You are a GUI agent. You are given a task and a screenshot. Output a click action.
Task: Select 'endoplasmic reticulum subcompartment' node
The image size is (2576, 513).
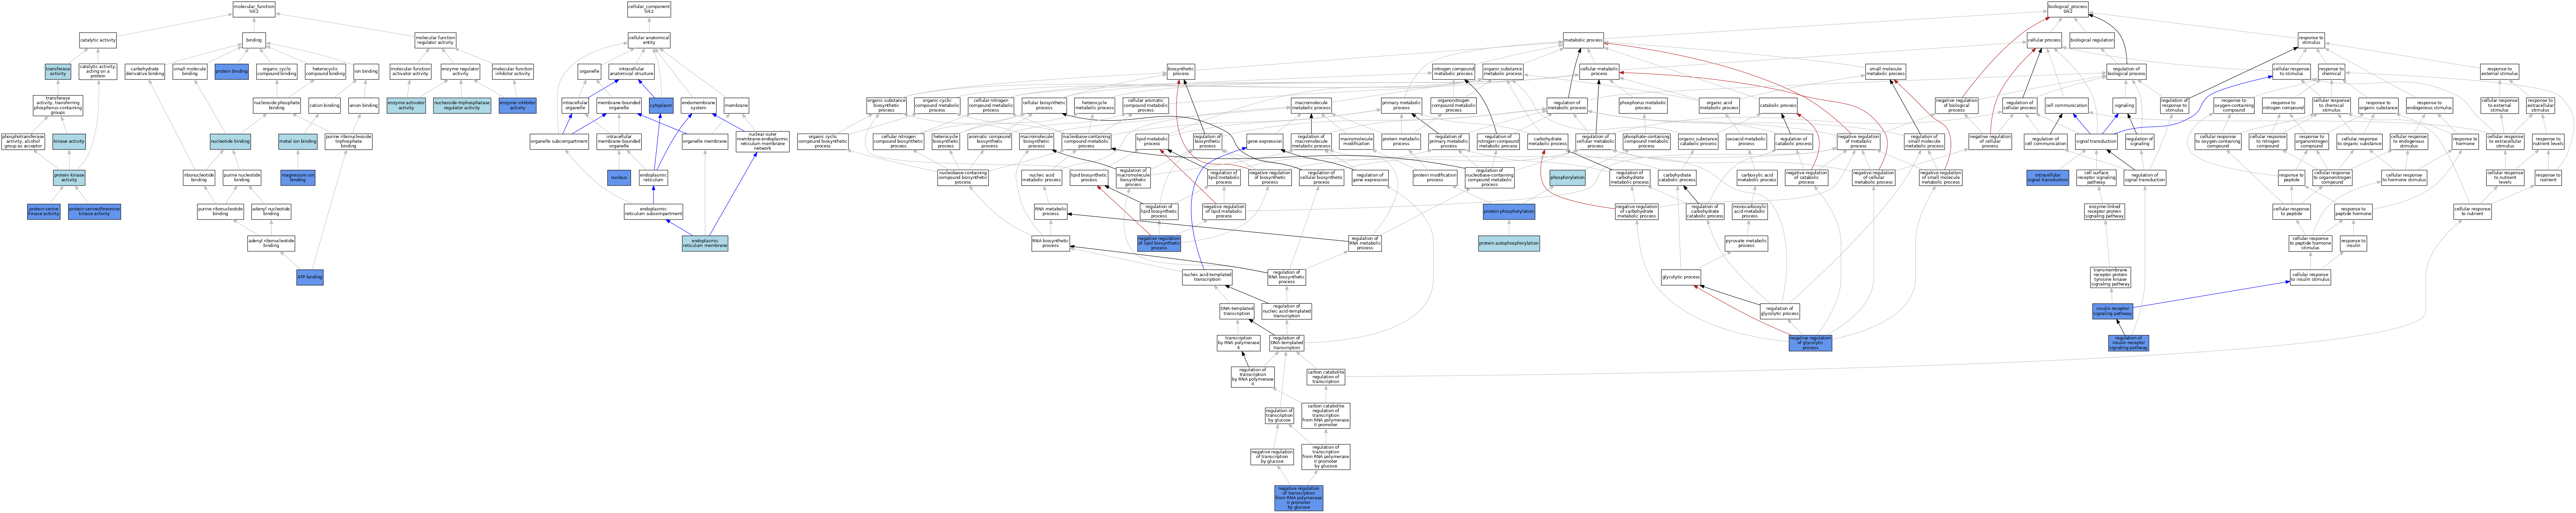[653, 211]
